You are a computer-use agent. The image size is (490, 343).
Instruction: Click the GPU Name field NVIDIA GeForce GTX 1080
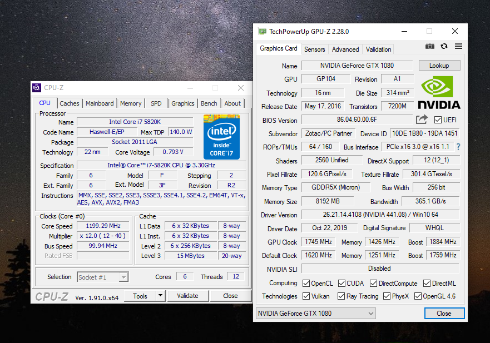coord(357,66)
